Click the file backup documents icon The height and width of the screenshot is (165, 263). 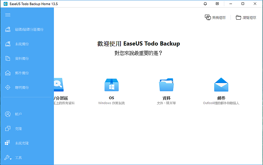8,59
